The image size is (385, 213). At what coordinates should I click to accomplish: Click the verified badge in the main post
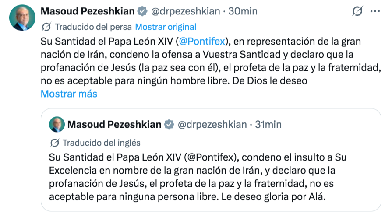(x=142, y=11)
